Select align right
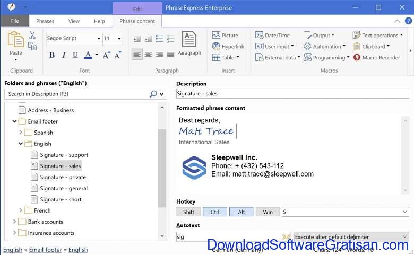Viewport: 414px width, 255px height. (x=159, y=54)
